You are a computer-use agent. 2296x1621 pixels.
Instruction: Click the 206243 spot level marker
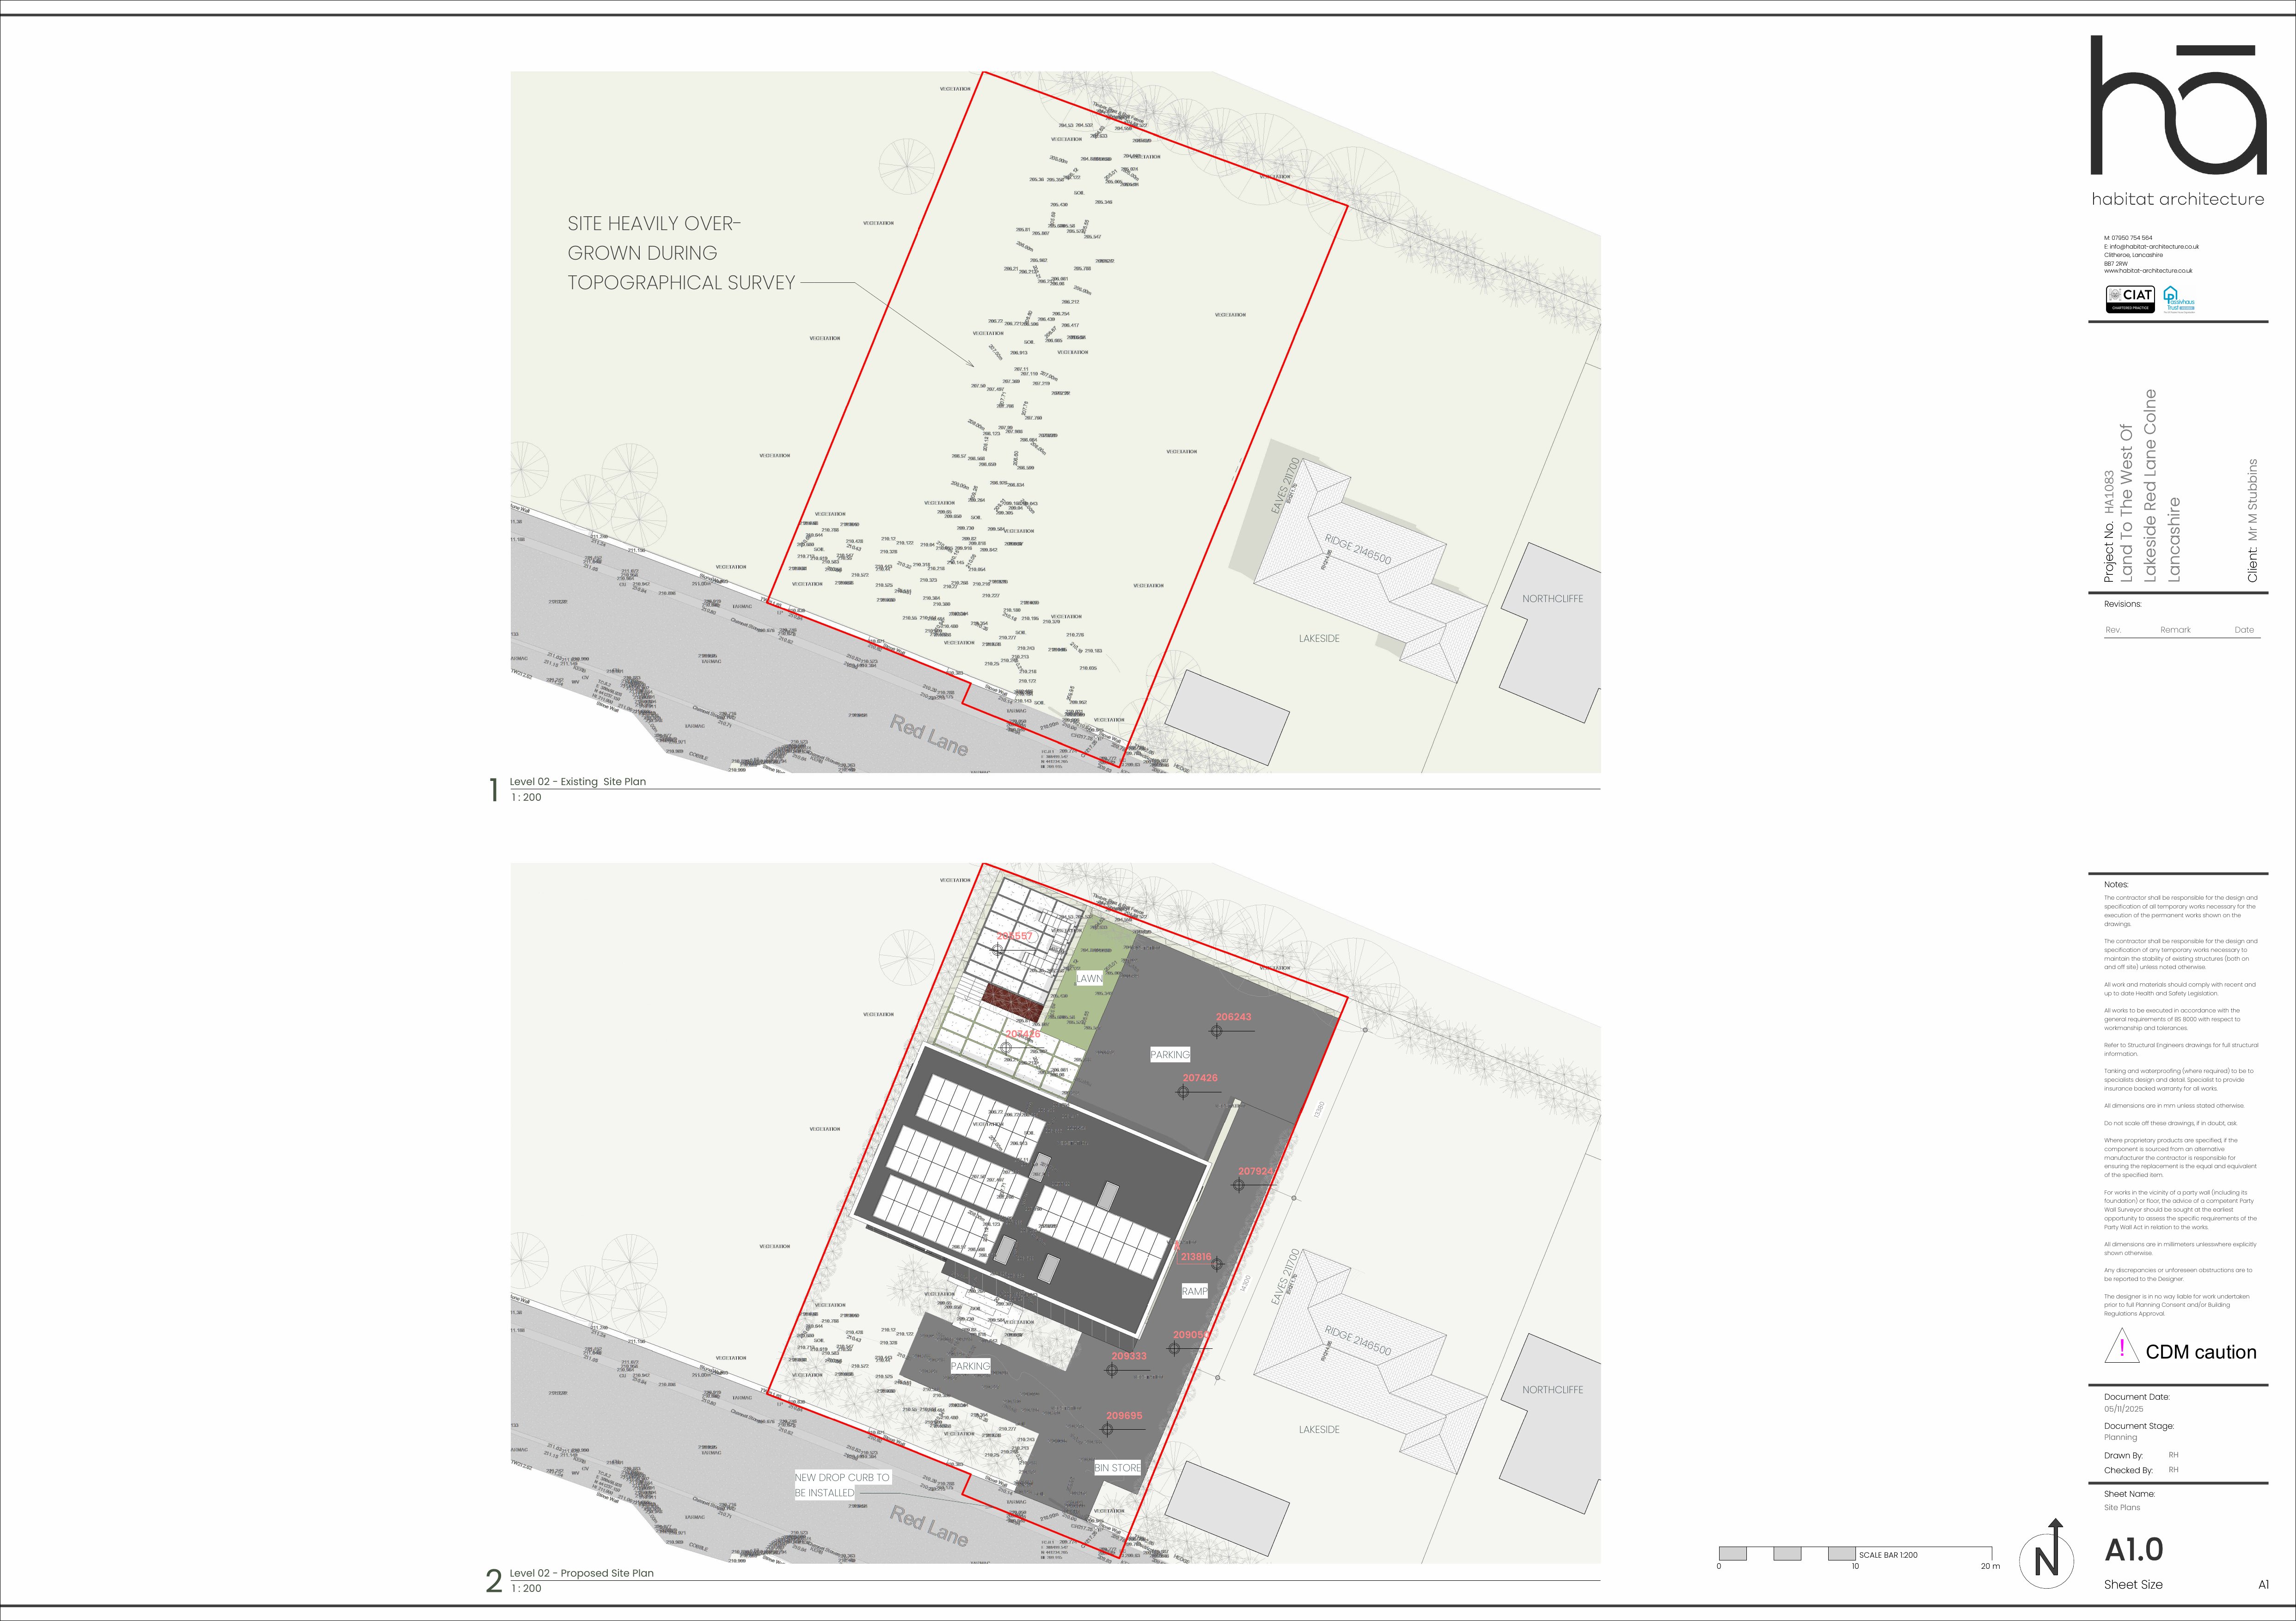pos(1217,1030)
